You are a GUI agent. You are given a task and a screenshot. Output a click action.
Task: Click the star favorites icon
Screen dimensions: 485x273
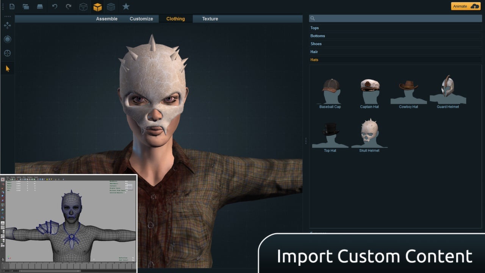tap(126, 6)
